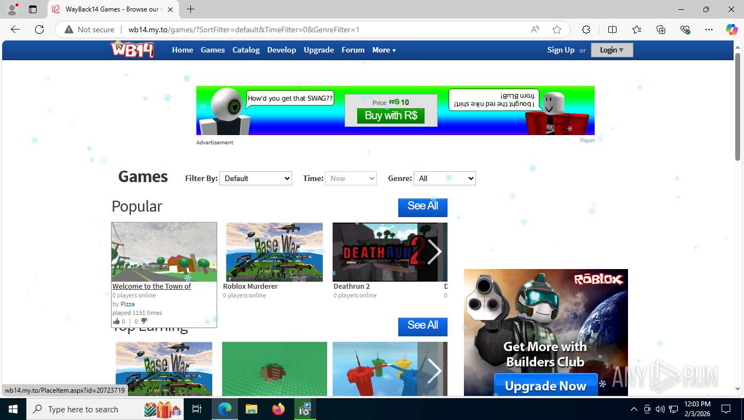This screenshot has height=420, width=744.
Task: Click See All for Top Earning
Action: 423,326
